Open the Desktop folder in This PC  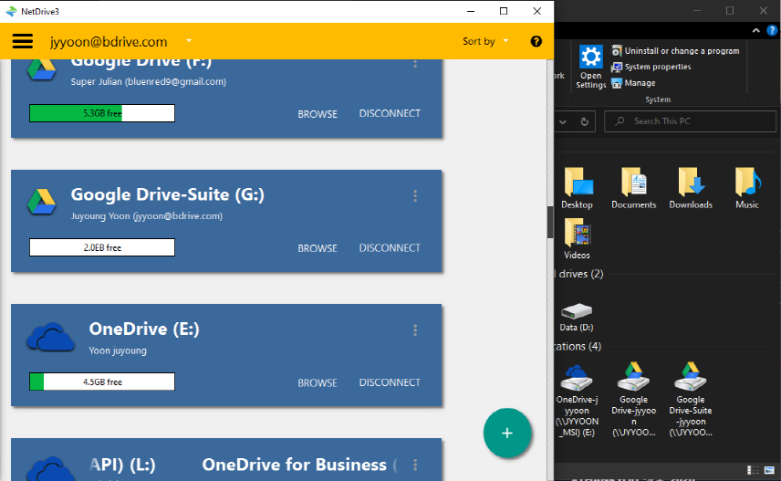[577, 188]
